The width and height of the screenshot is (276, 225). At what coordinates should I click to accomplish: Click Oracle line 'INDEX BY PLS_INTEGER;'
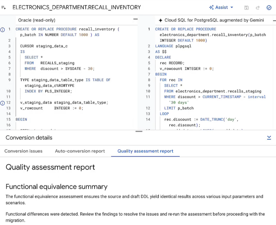point(48,91)
